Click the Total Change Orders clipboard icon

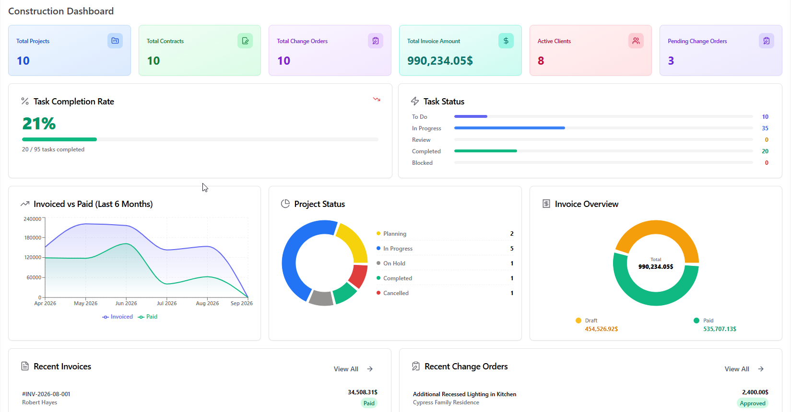376,41
